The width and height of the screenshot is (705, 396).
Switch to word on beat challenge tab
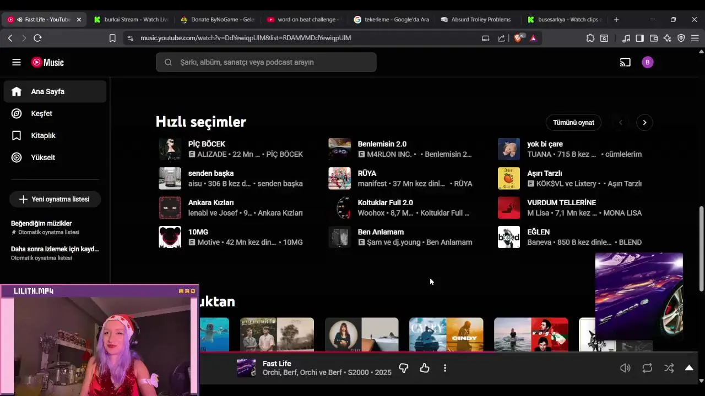(303, 19)
